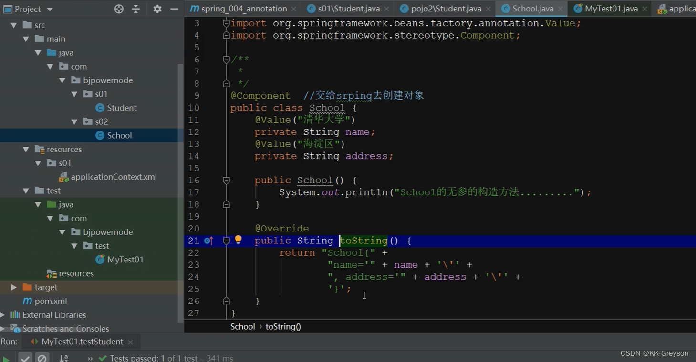The height and width of the screenshot is (362, 696).
Task: Collapse the src folder
Action: pyautogui.click(x=14, y=25)
